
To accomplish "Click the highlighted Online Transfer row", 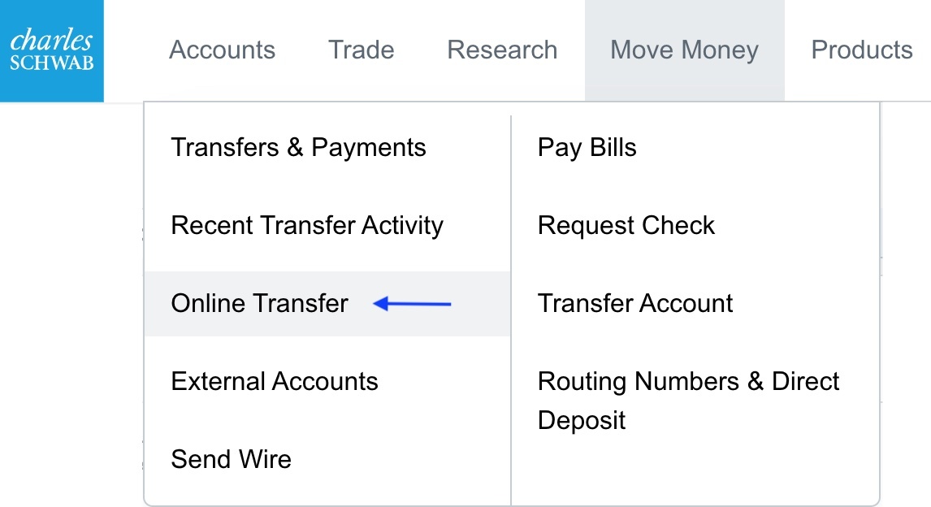I will 327,304.
